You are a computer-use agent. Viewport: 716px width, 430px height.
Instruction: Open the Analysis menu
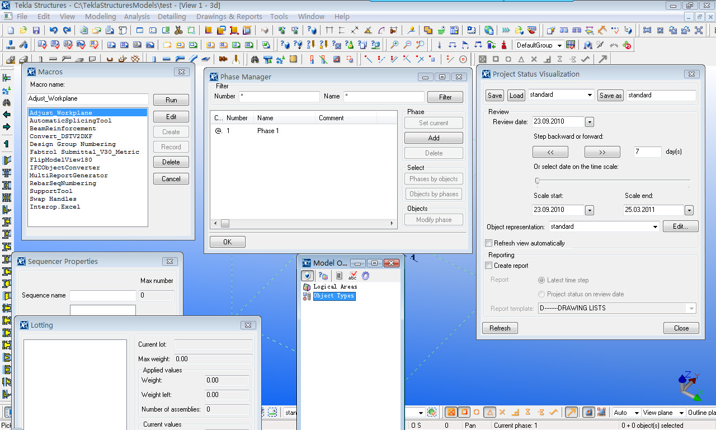(x=136, y=16)
